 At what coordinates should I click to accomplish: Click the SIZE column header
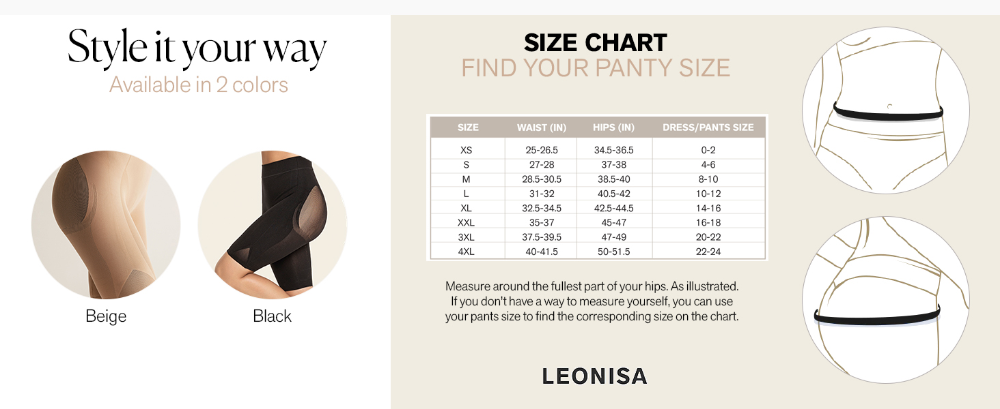pos(468,127)
